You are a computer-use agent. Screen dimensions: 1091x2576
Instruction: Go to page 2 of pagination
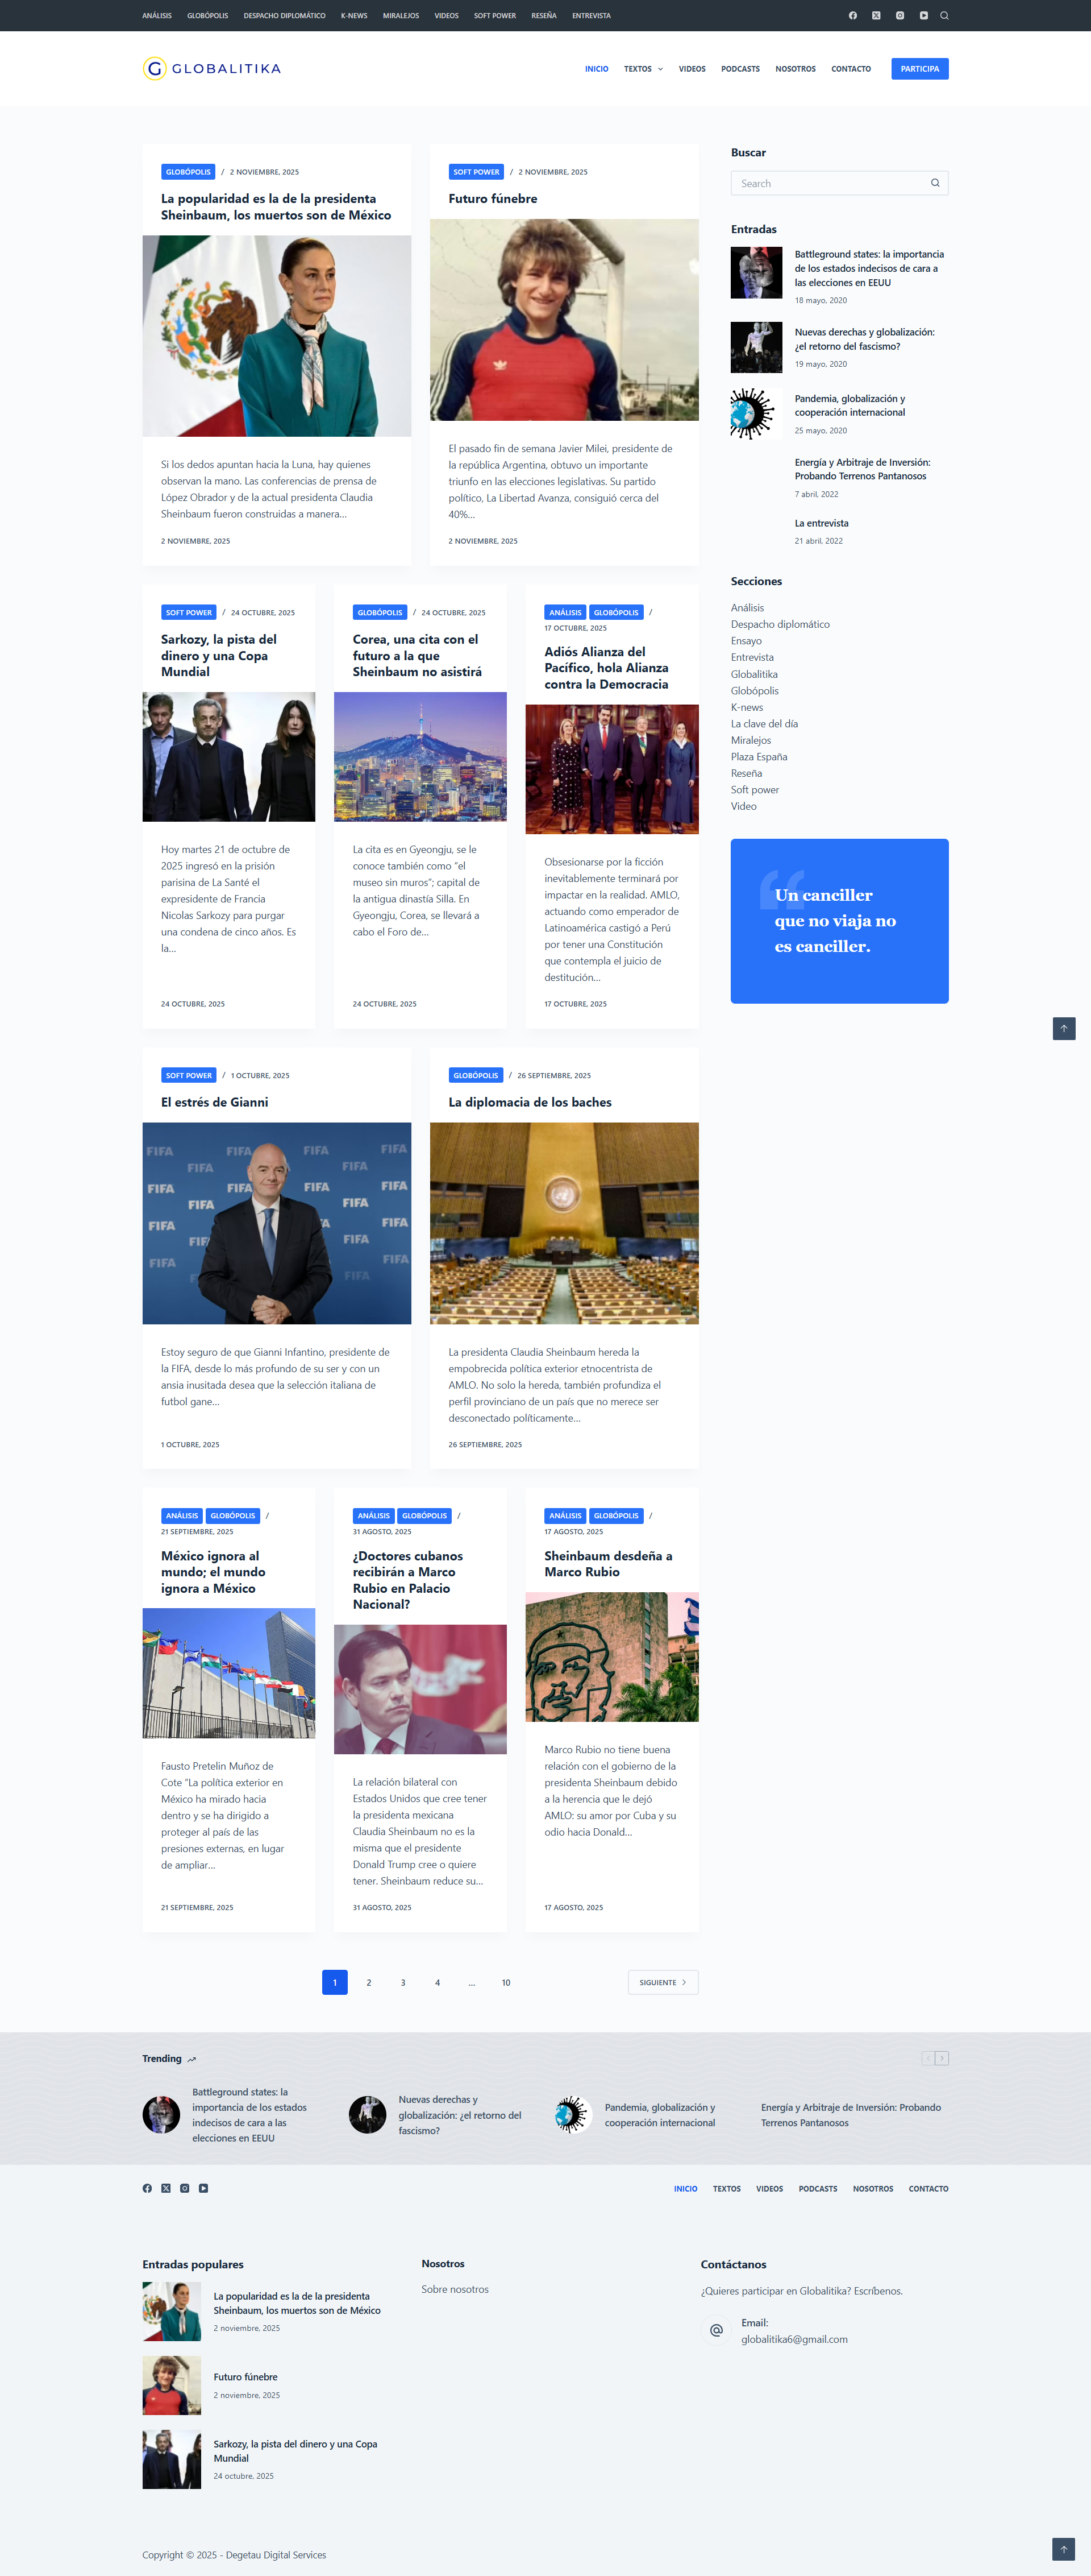click(x=369, y=1982)
